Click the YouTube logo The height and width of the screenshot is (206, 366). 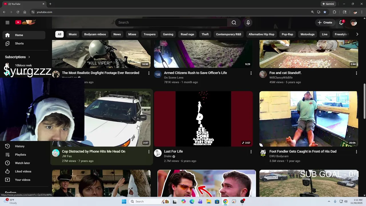tap(25, 22)
